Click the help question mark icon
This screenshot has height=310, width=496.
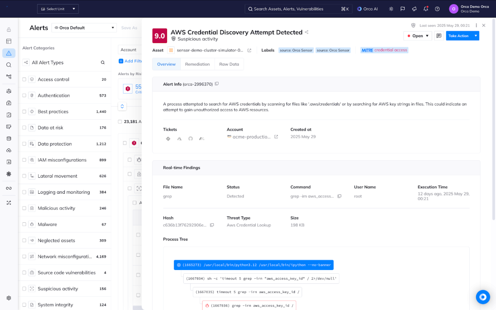tap(437, 9)
